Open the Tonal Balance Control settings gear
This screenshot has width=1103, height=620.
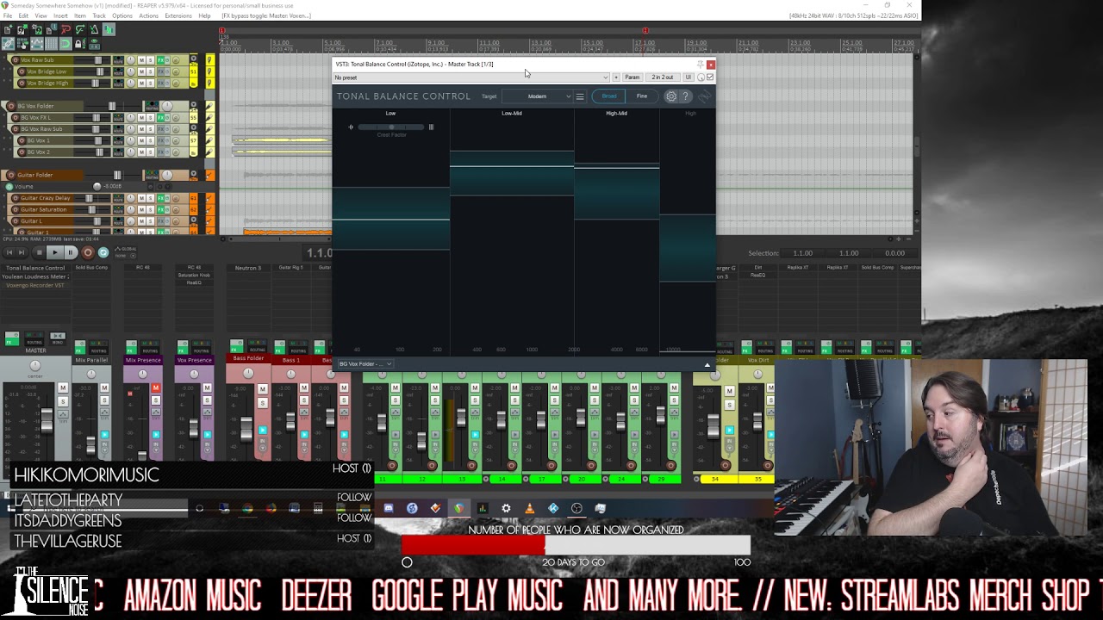pyautogui.click(x=671, y=96)
